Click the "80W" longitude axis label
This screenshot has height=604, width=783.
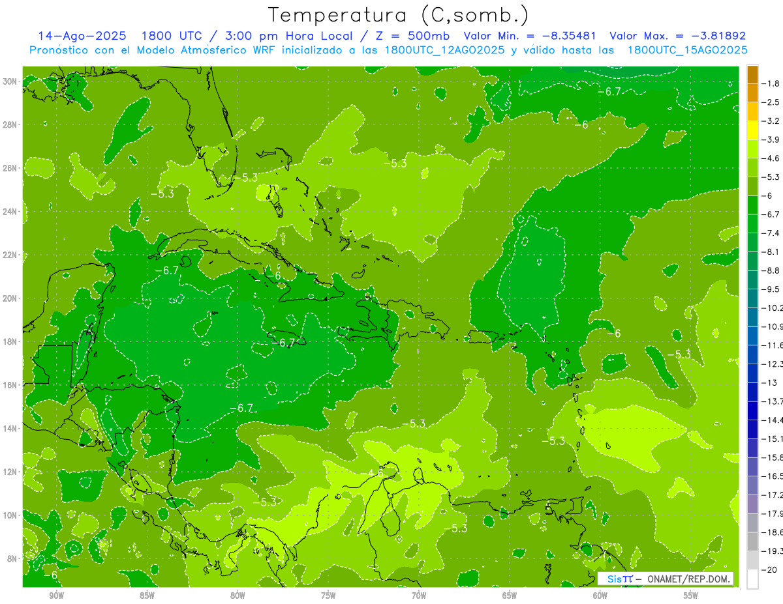pos(238,596)
